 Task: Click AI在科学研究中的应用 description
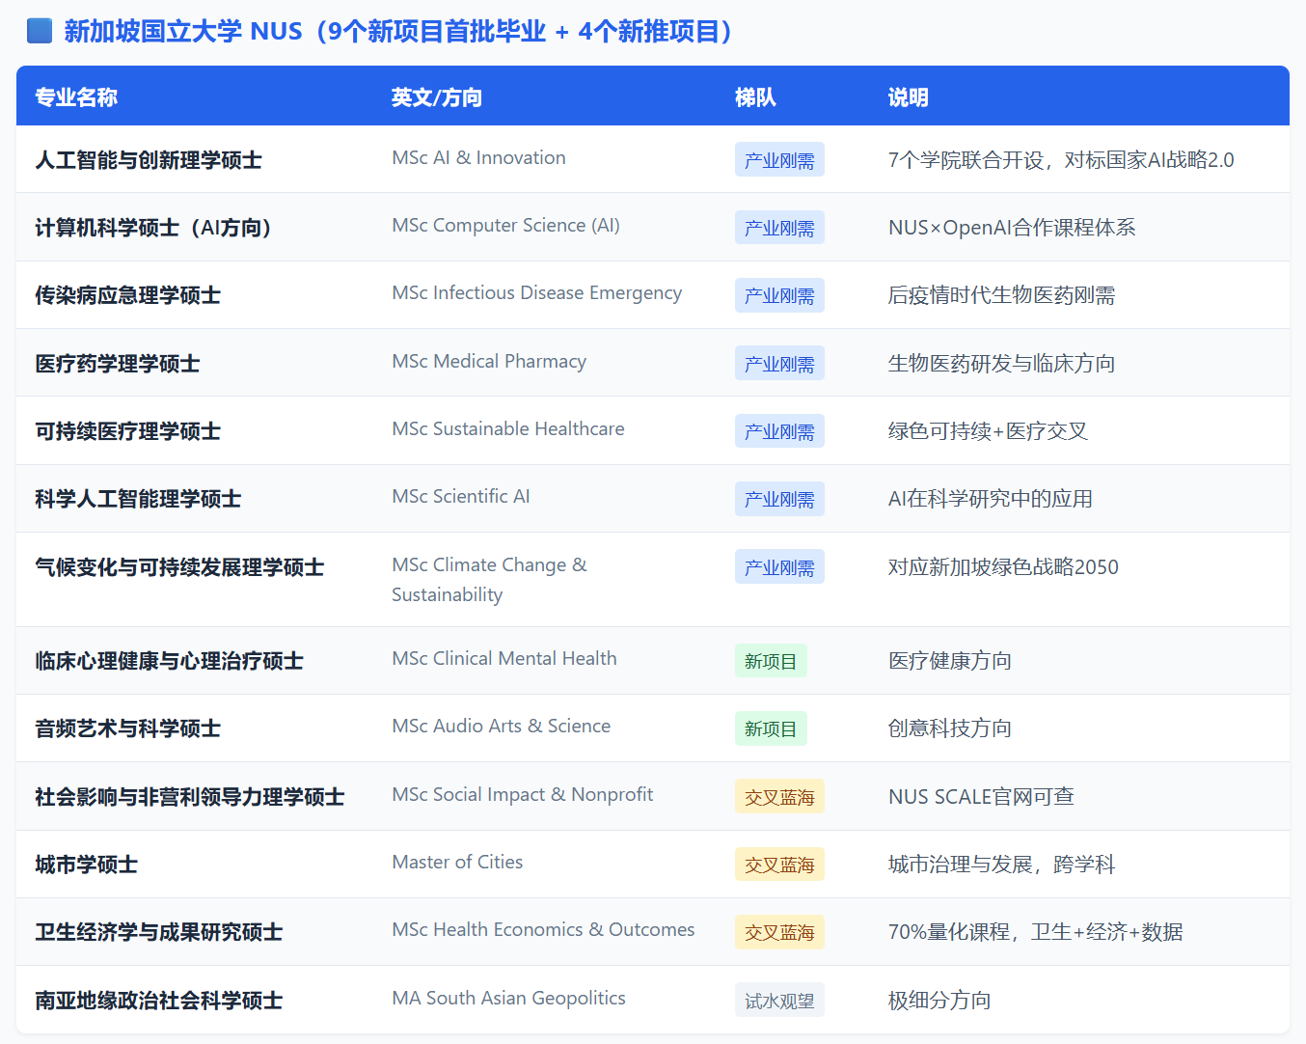991,499
